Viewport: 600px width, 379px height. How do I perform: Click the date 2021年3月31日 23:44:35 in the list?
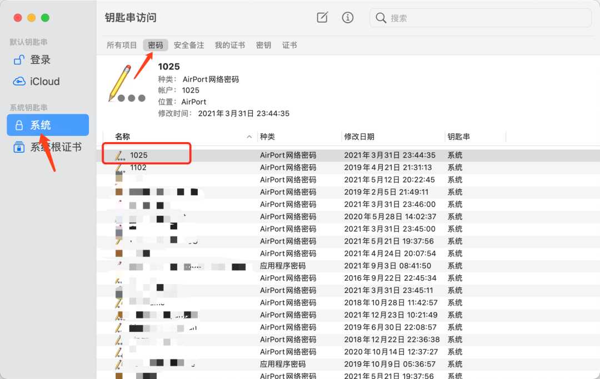point(389,155)
